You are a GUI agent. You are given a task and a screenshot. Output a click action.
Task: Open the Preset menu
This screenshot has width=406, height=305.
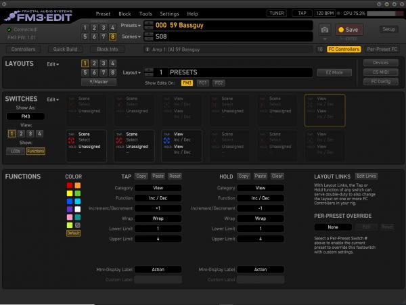tap(103, 14)
